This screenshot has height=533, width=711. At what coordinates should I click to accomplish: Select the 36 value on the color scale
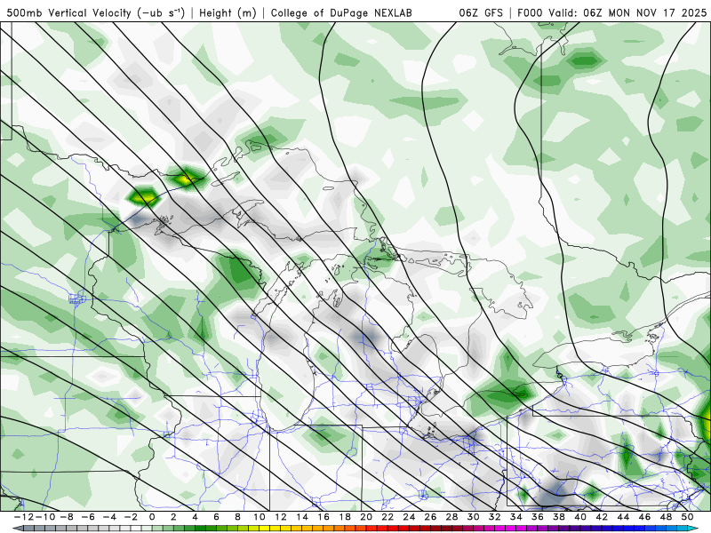[x=538, y=517]
